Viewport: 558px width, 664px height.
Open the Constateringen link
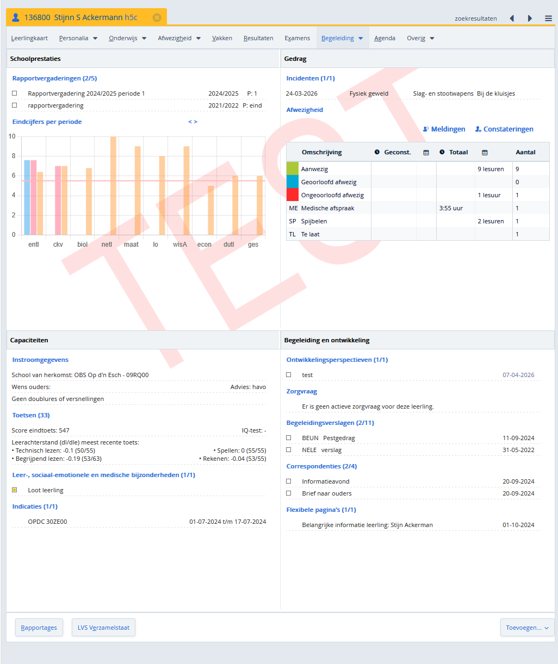click(509, 129)
